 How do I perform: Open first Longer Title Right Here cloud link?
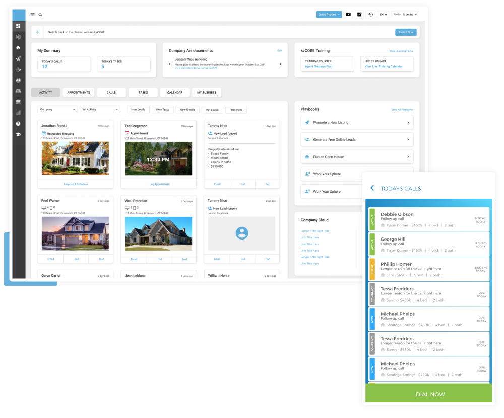pos(315,231)
